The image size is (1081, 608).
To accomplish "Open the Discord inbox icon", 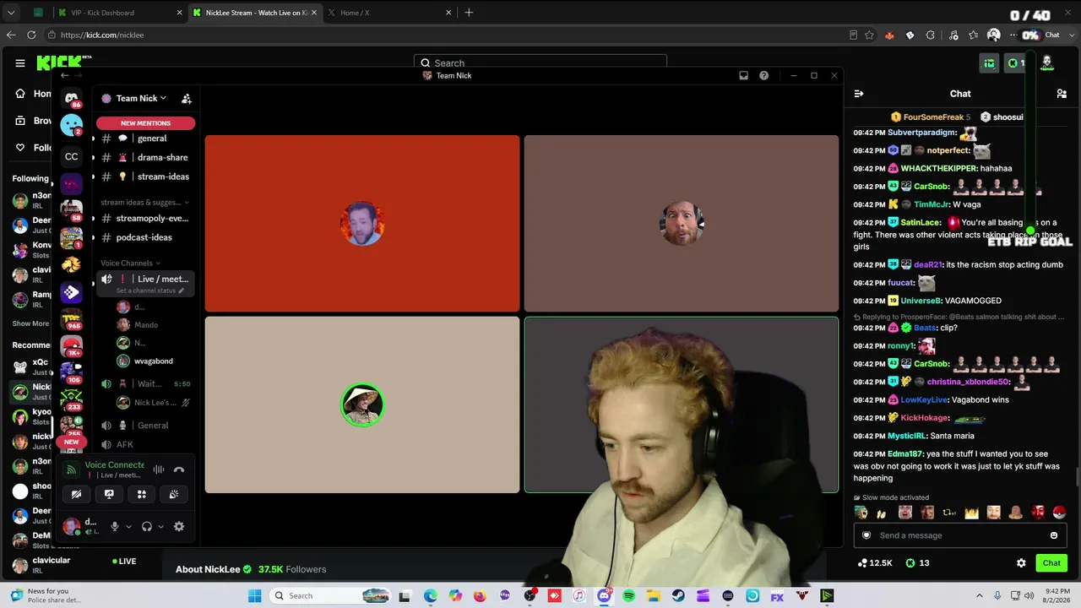I will [743, 75].
